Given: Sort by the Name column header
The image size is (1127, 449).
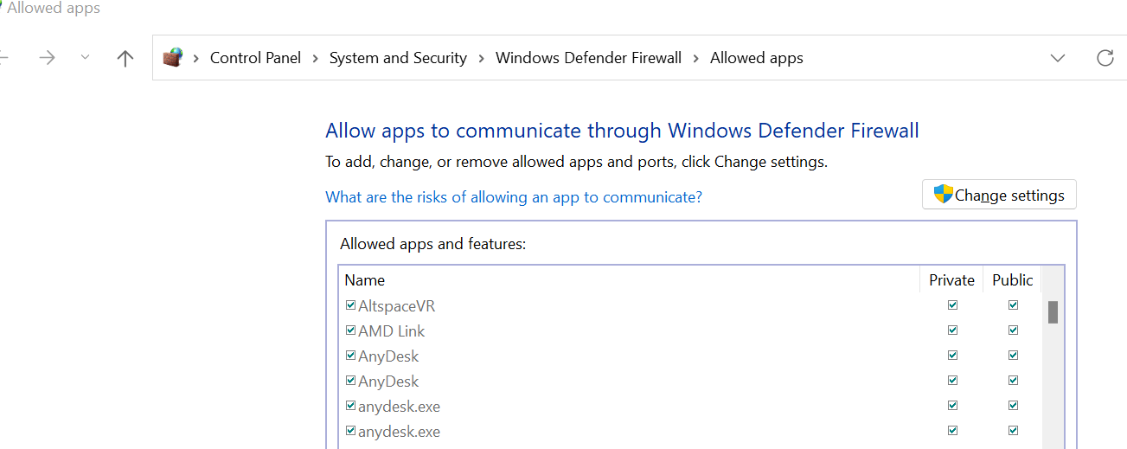Looking at the screenshot, I should pos(364,280).
